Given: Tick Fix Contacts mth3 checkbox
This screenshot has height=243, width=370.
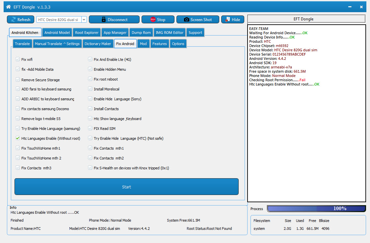Looking at the screenshot, I should tap(18, 168).
